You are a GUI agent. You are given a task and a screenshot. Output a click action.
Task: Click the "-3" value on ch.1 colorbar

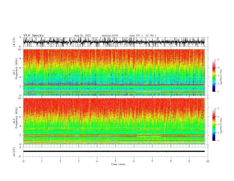tap(218, 59)
